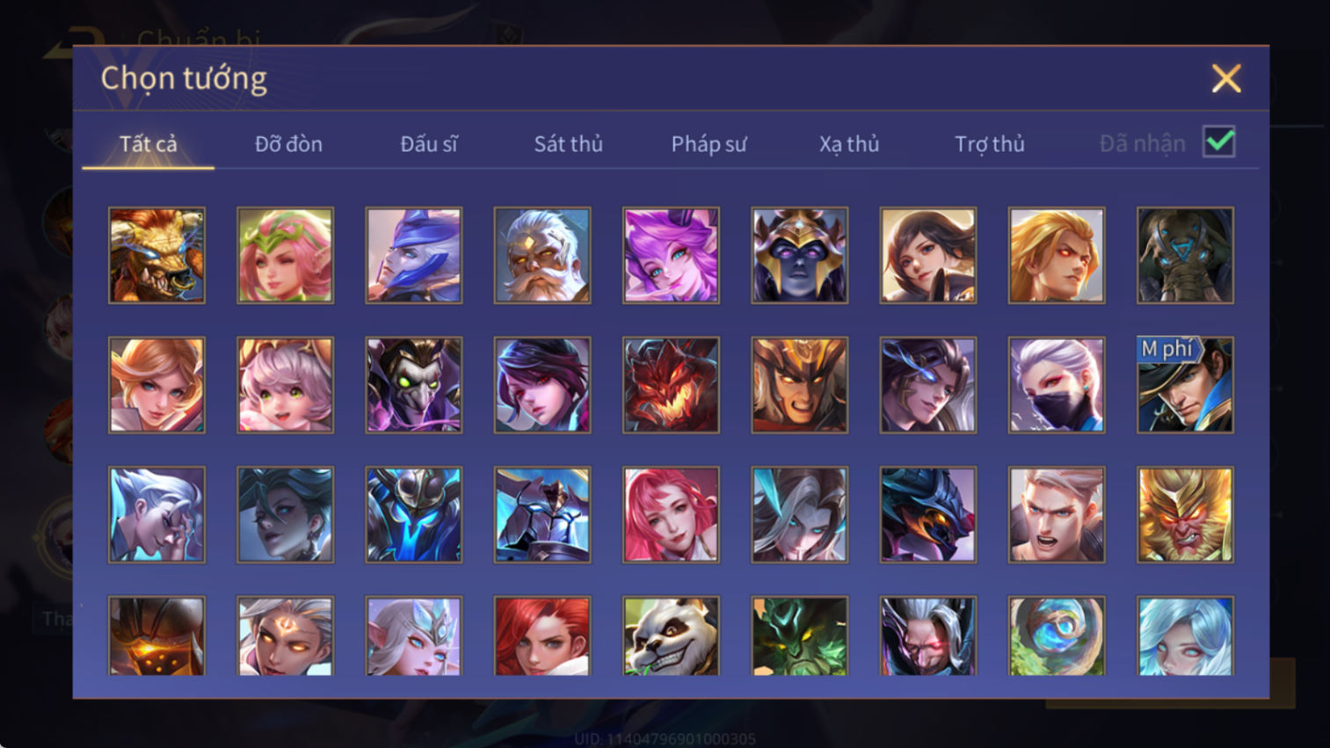Choose the hero tagged M phí
The height and width of the screenshot is (748, 1330).
(x=1185, y=385)
